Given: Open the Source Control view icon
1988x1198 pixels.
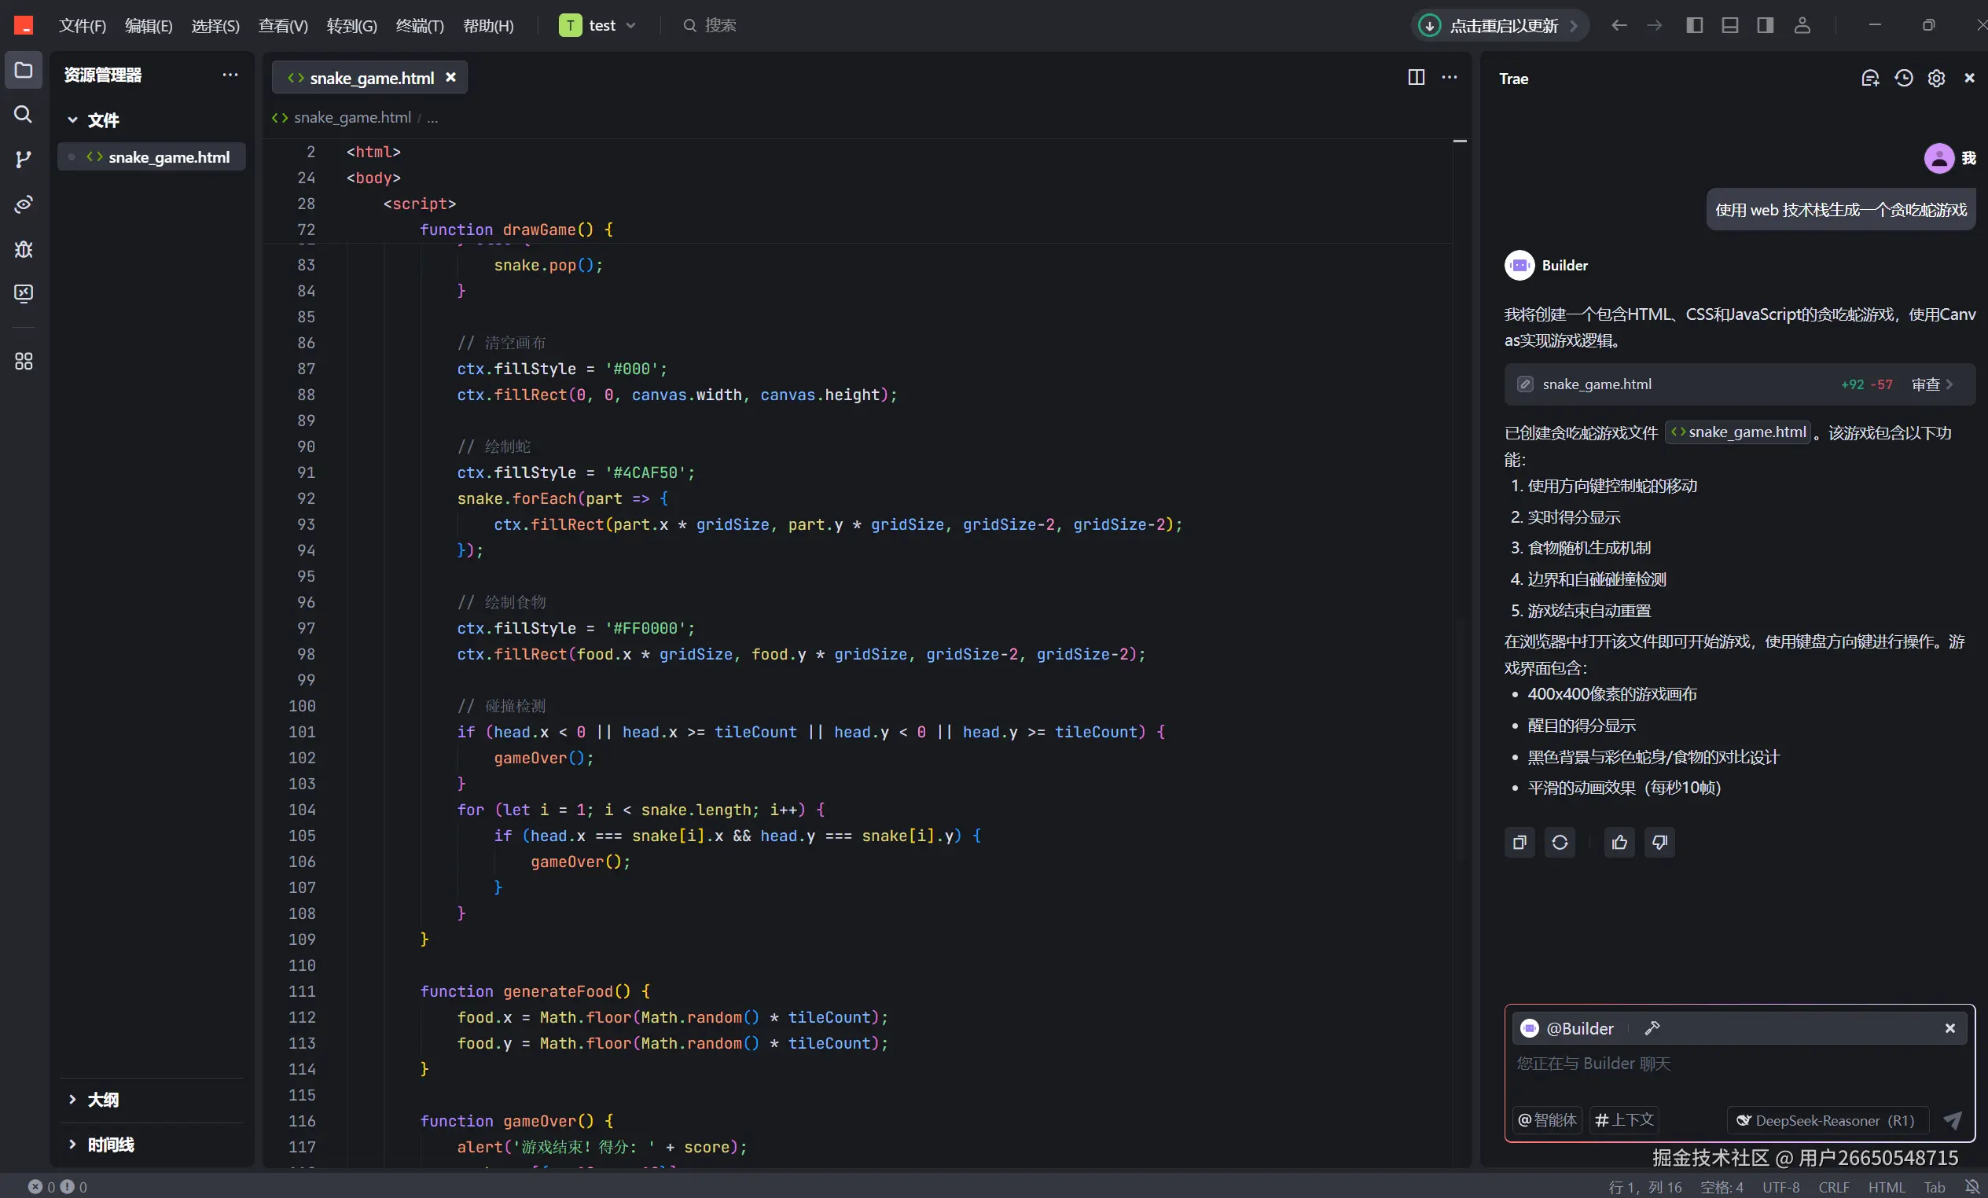Looking at the screenshot, I should pyautogui.click(x=24, y=159).
